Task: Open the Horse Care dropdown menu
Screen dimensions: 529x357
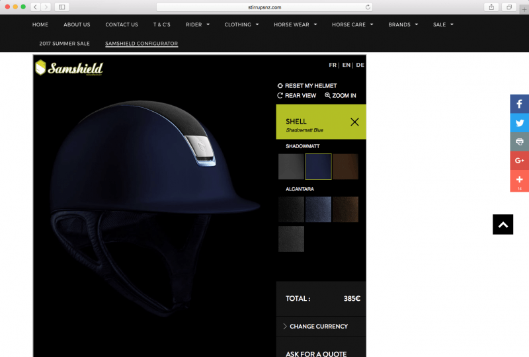Action: [352, 24]
